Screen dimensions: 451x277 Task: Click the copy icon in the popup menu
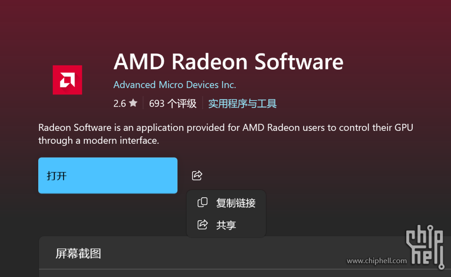(202, 203)
